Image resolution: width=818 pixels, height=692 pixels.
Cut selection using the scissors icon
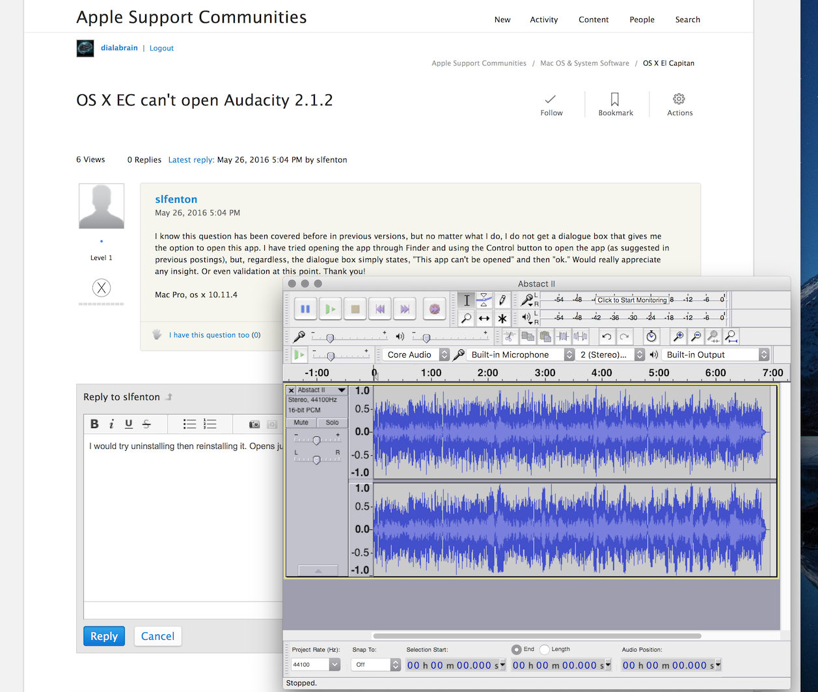coord(510,336)
